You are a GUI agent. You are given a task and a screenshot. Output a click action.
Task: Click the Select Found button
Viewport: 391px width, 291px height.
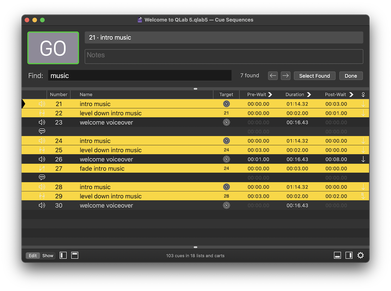tap(314, 76)
